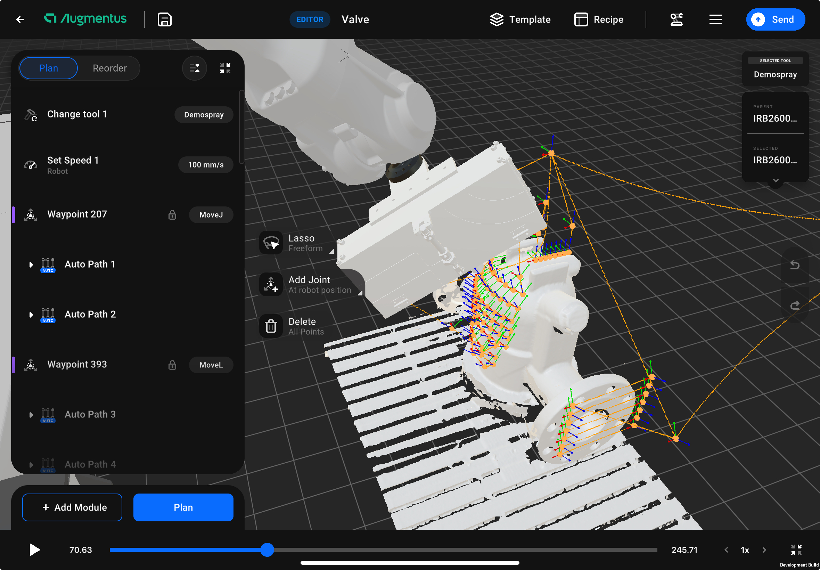Open the MoveL setting on Waypoint 393
Screen dimensions: 820x570
(211, 365)
